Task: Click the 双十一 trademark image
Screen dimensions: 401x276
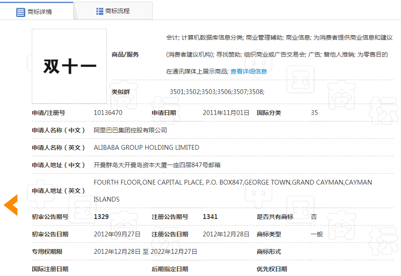Action: click(x=69, y=65)
